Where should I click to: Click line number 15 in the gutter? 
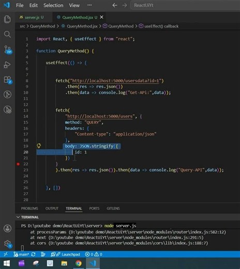(26, 122)
